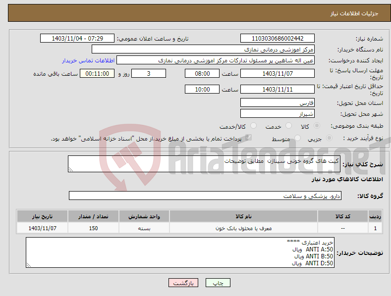Screen dimensions: 391x296
Task: Click the تاریخ نیاز column header
Action: coord(43,216)
